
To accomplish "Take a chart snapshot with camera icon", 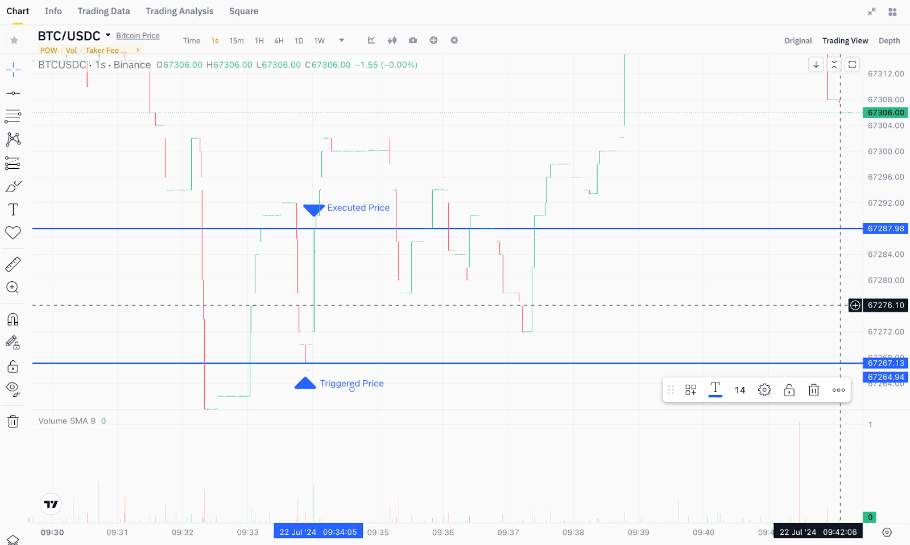I will [x=413, y=40].
